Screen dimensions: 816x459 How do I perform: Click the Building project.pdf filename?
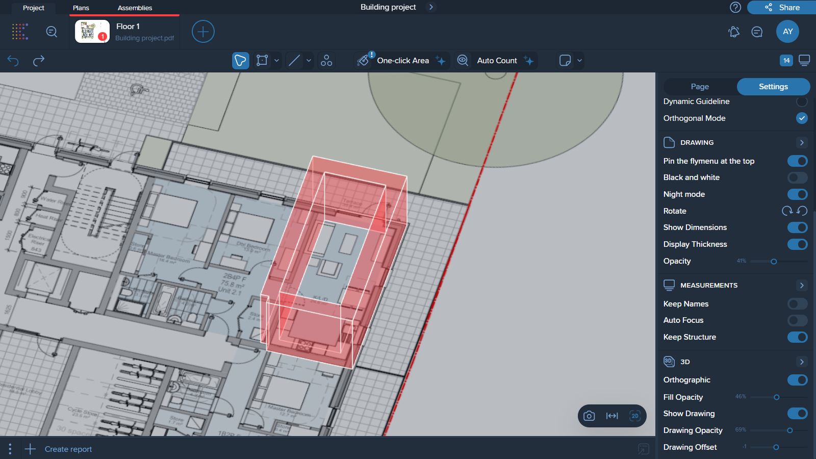[144, 38]
